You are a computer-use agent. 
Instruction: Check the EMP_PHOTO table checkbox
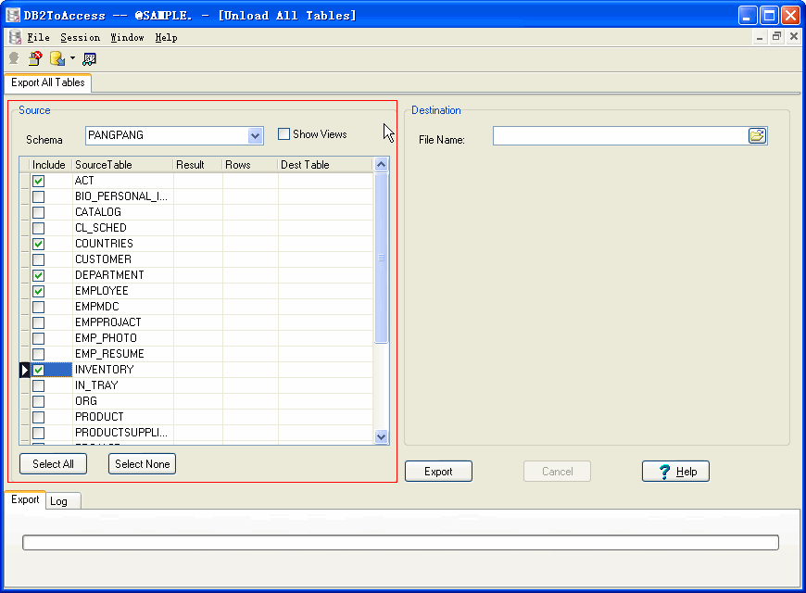click(x=39, y=338)
